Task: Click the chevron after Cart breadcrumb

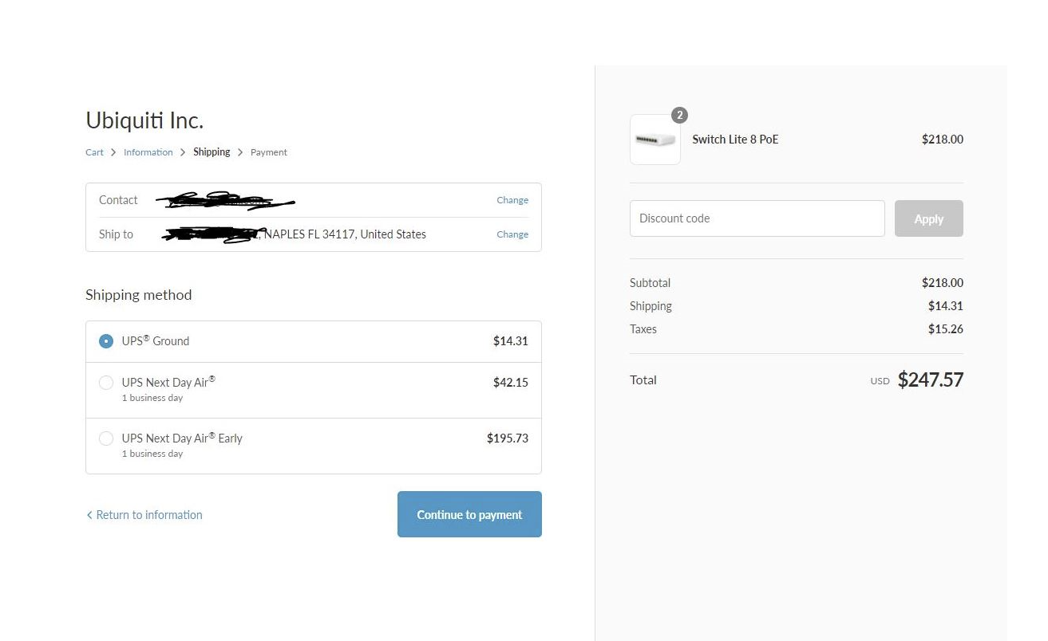Action: [x=113, y=152]
